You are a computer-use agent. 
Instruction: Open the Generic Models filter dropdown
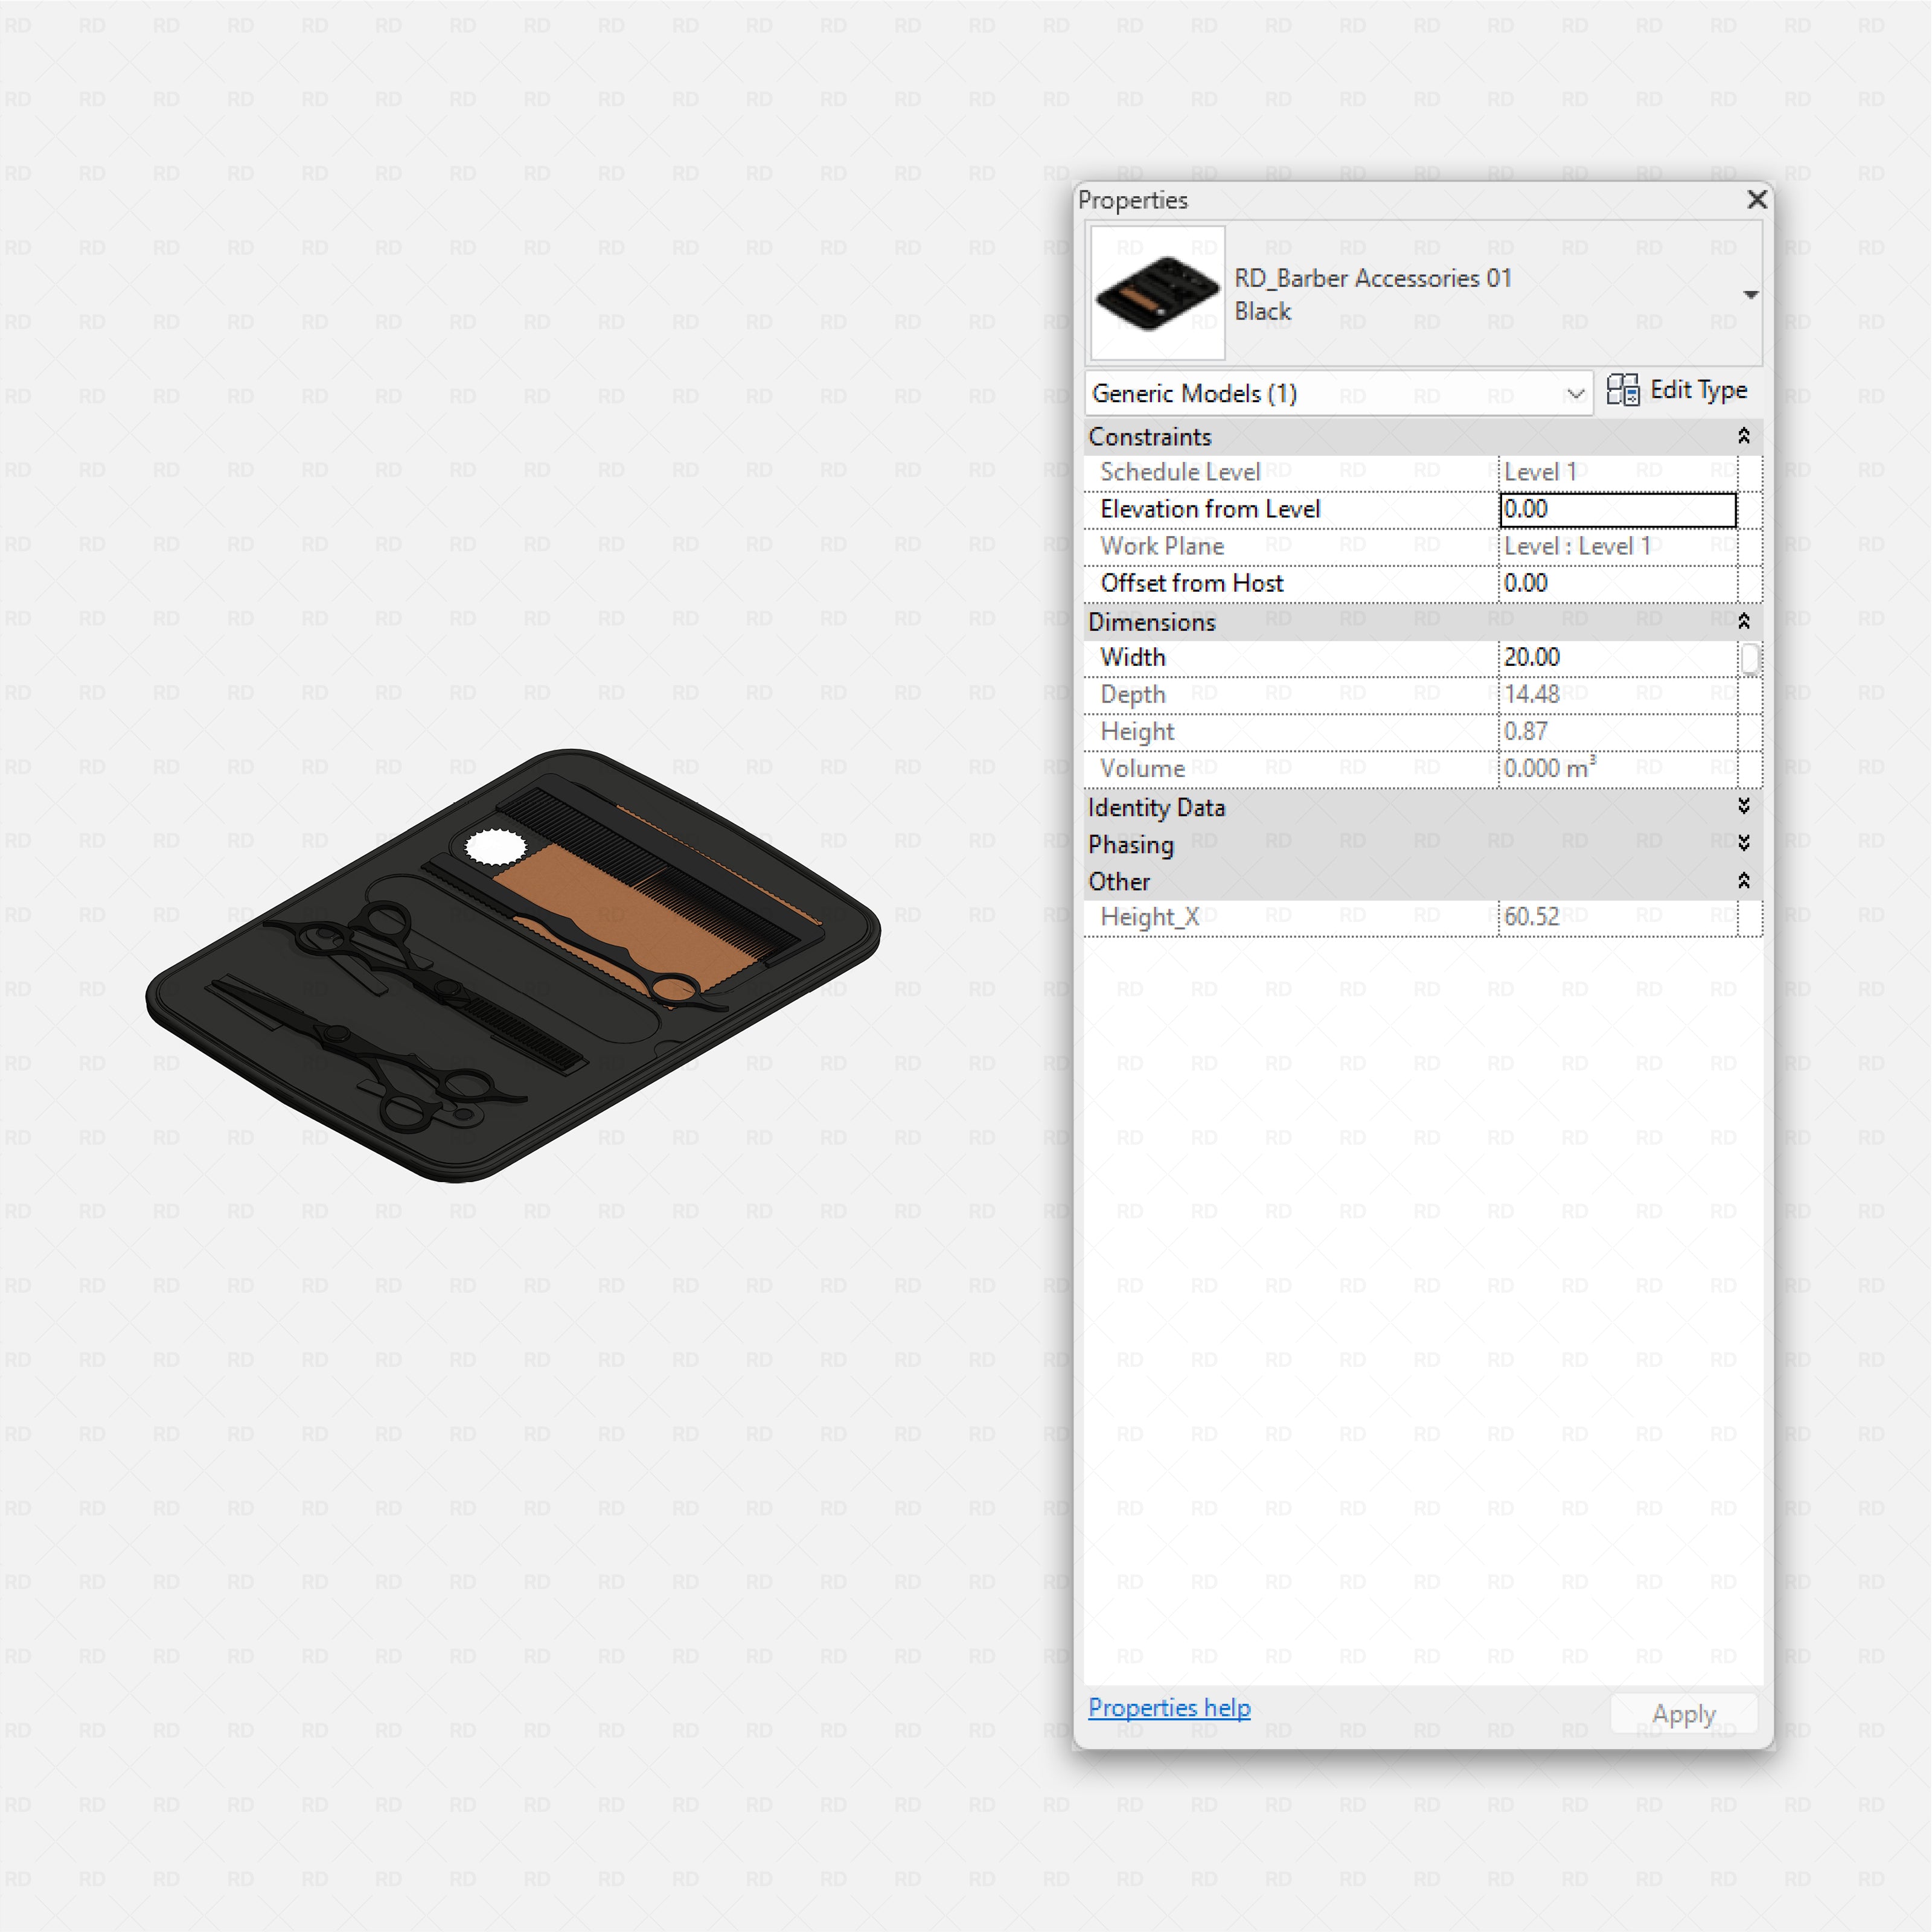[1576, 393]
